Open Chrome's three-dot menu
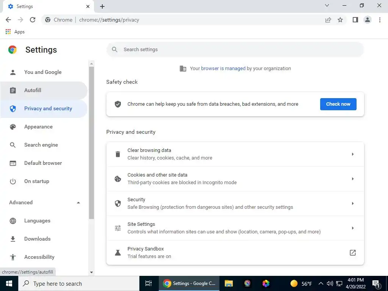Screen dimensions: 388x291 380,20
